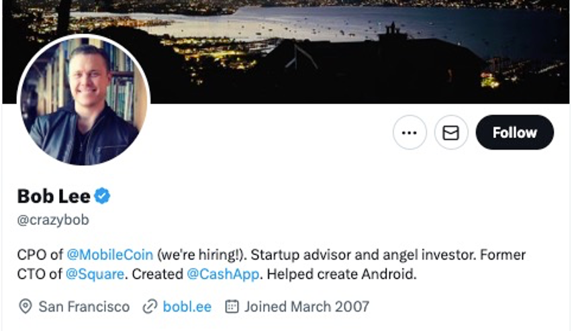Click the location pin icon
Image resolution: width=572 pixels, height=331 pixels.
26,307
